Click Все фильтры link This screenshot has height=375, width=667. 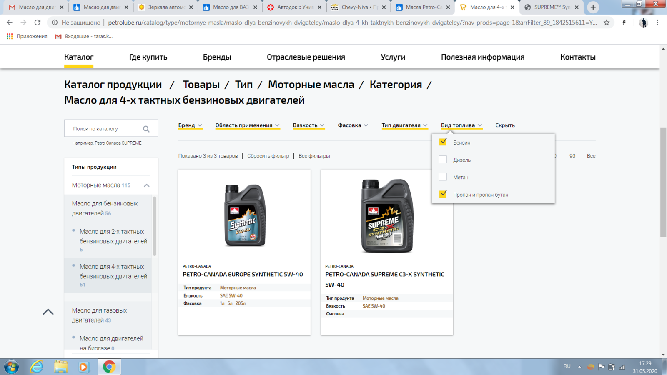click(314, 156)
